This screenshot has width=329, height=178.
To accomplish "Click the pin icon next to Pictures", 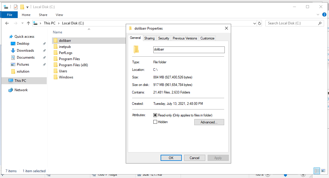I will (x=44, y=65).
